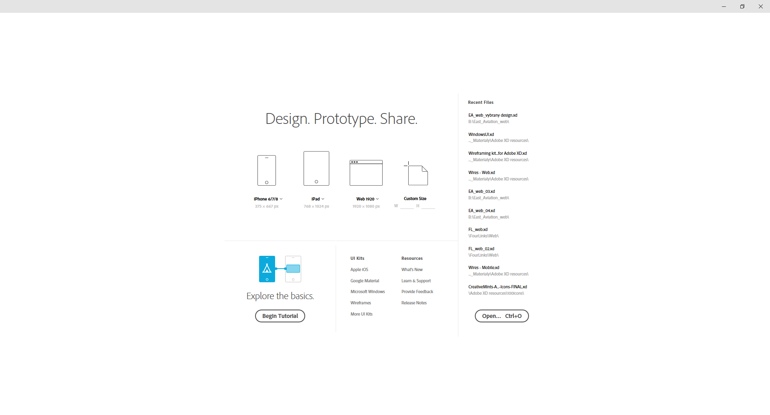Browse More UI Kits
The width and height of the screenshot is (770, 415).
[x=361, y=314]
